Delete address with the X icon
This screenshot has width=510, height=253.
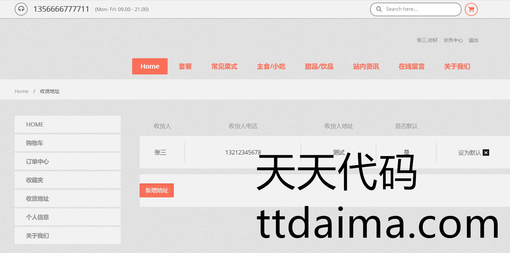click(486, 153)
